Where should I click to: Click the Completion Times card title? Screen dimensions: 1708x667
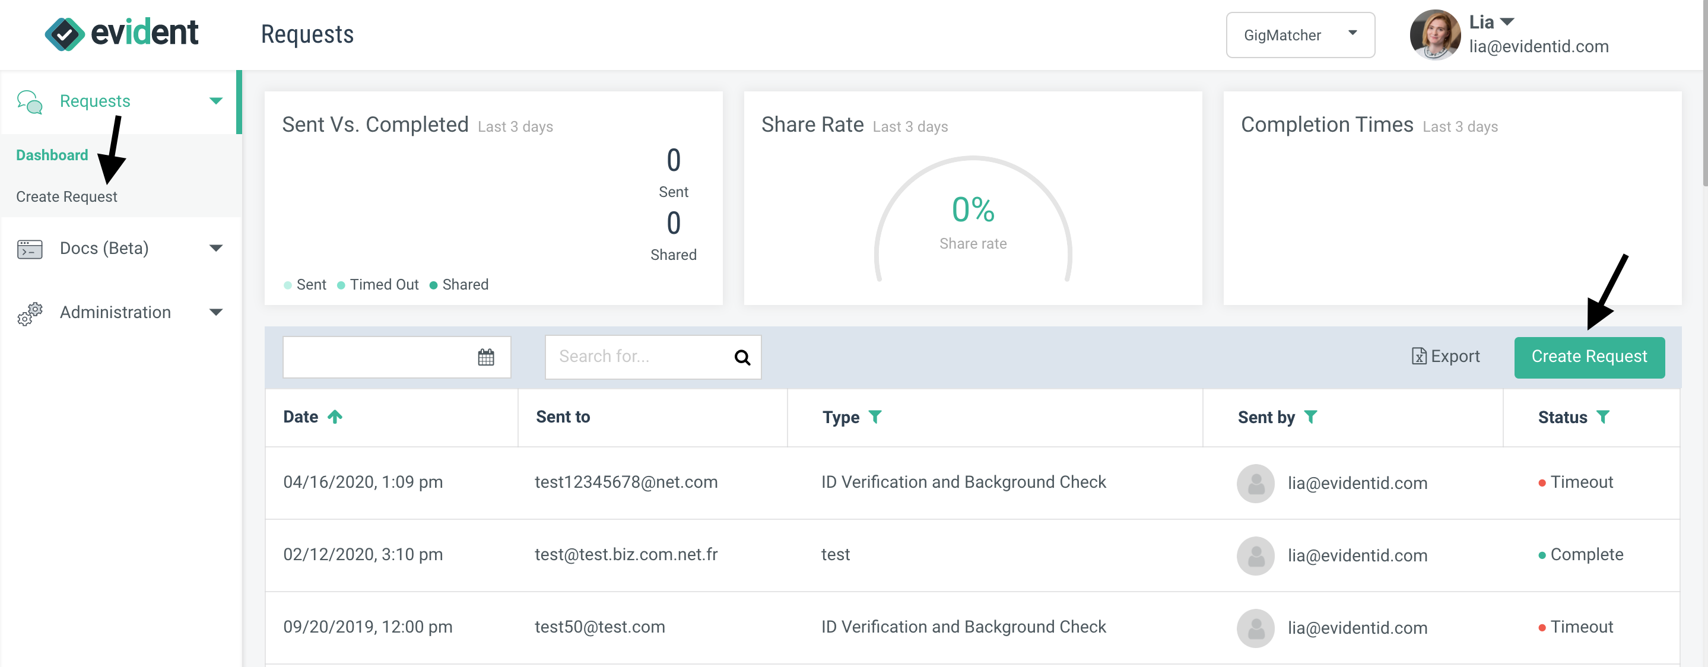pyautogui.click(x=1327, y=125)
